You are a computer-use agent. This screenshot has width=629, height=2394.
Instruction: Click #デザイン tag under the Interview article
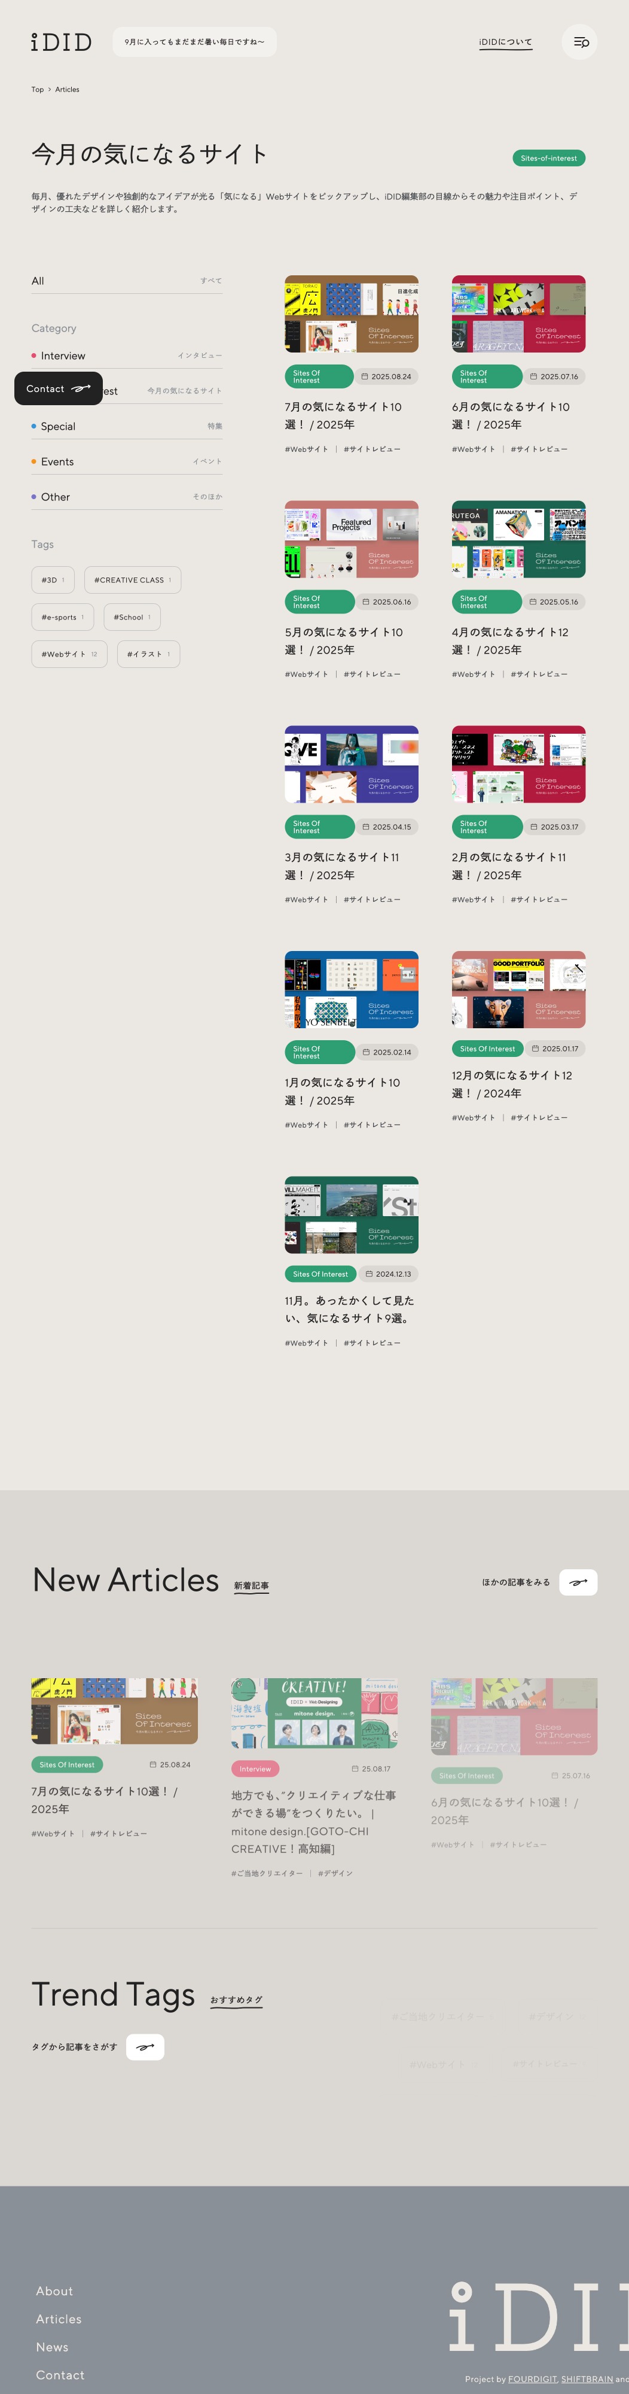pyautogui.click(x=335, y=1873)
